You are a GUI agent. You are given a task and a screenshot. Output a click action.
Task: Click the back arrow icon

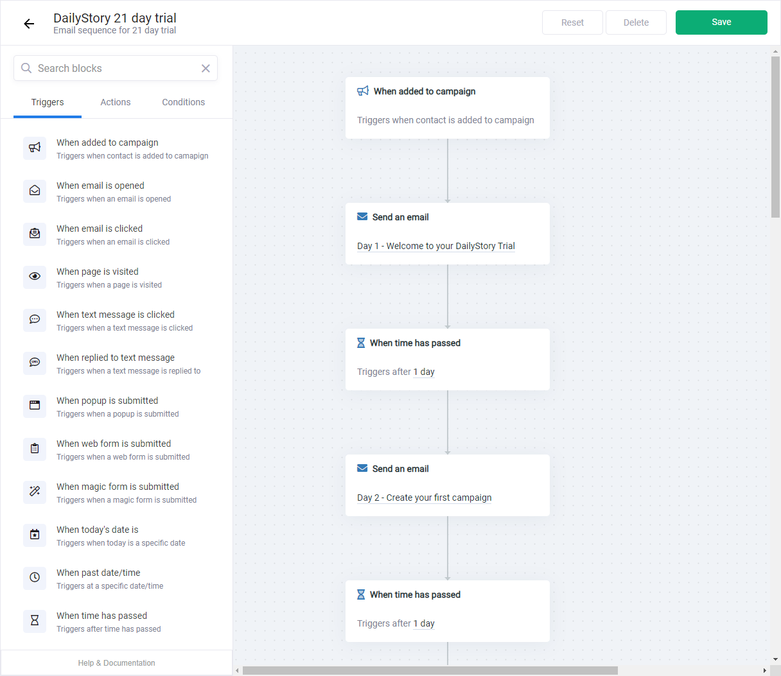pos(29,24)
